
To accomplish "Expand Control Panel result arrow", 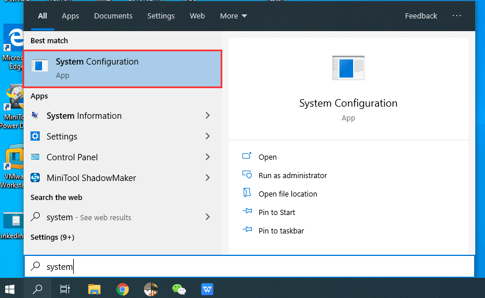I will 207,157.
